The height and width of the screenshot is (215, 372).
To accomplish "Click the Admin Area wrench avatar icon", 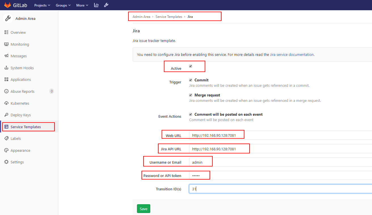I will pyautogui.click(x=8, y=18).
